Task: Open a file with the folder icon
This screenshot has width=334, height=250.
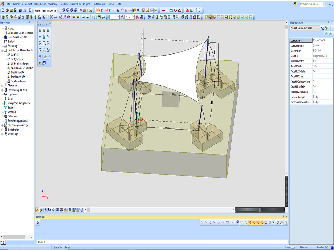Action: [x=7, y=10]
